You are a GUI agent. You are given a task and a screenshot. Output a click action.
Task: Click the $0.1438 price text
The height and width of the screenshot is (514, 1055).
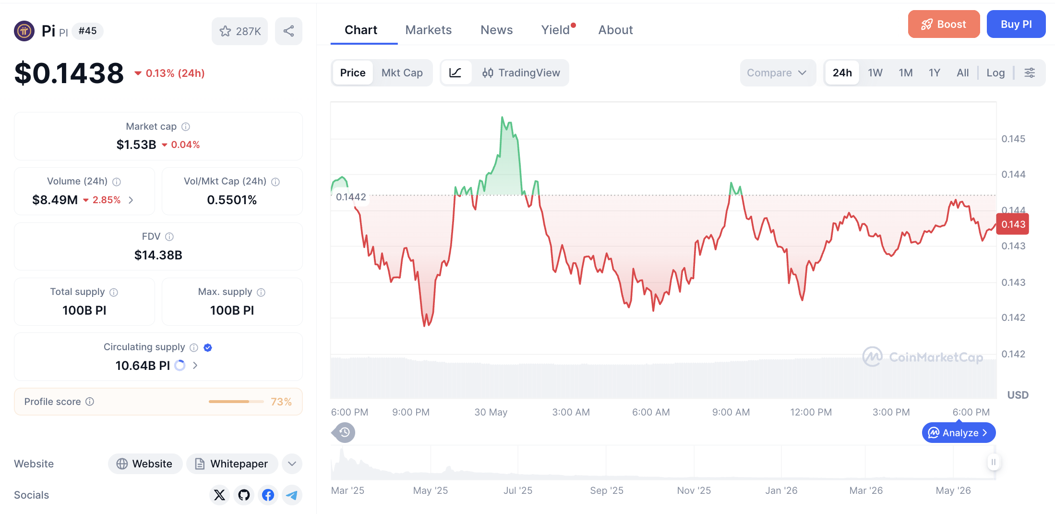pyautogui.click(x=69, y=73)
